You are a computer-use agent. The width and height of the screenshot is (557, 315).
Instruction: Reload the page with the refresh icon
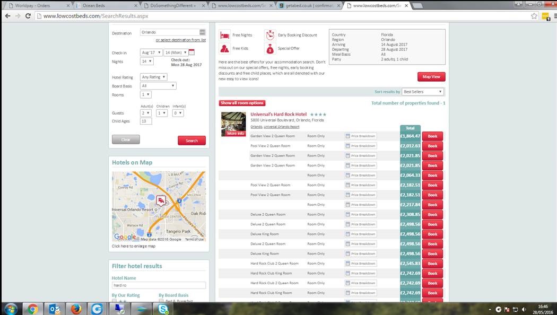pos(28,16)
